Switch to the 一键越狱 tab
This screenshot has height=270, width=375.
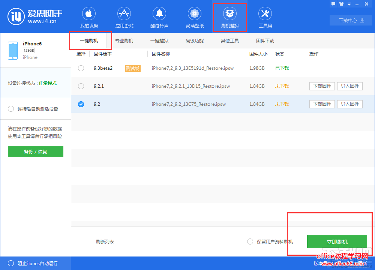point(159,41)
